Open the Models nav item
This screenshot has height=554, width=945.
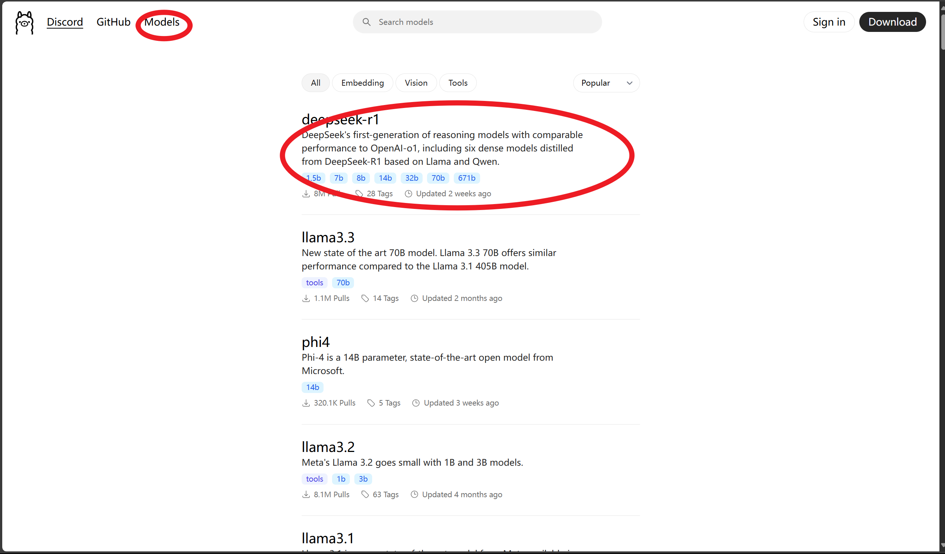[x=162, y=22]
